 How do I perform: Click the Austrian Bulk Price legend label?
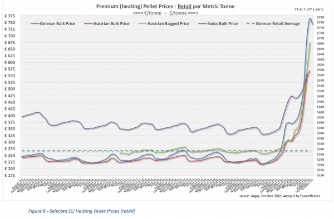click(x=107, y=23)
